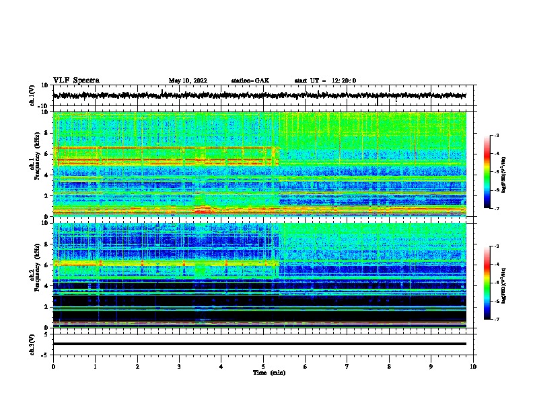Click the ch.1 color bar log(PSD) label
This screenshot has height=411, width=533.
[x=504, y=175]
